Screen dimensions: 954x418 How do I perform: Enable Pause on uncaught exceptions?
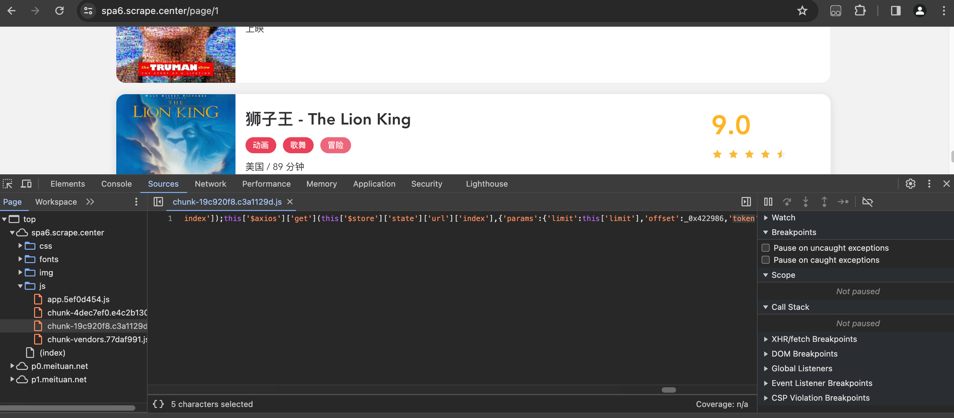point(765,248)
